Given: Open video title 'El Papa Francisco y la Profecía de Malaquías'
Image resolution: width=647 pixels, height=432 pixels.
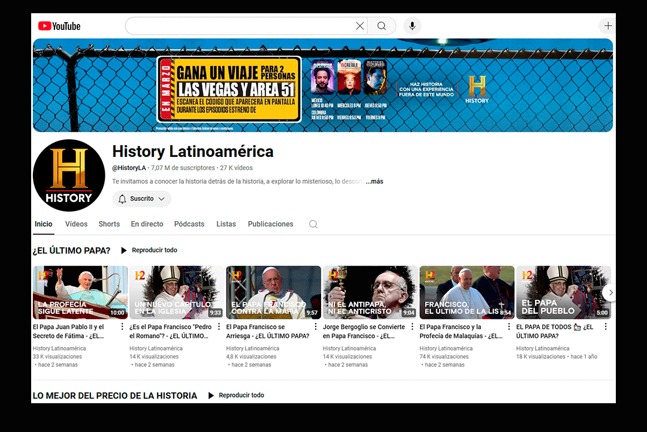Looking at the screenshot, I should coord(461,331).
